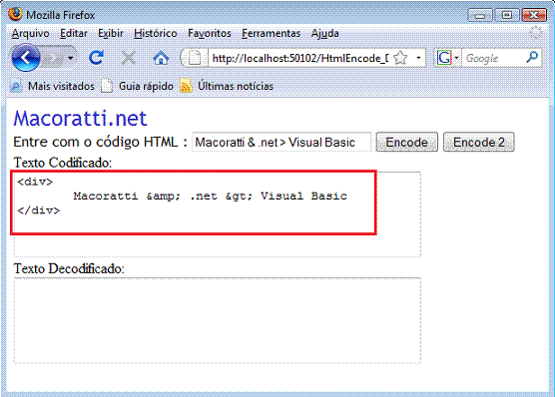The image size is (555, 397).
Task: Open the Editar menu
Action: coord(74,33)
